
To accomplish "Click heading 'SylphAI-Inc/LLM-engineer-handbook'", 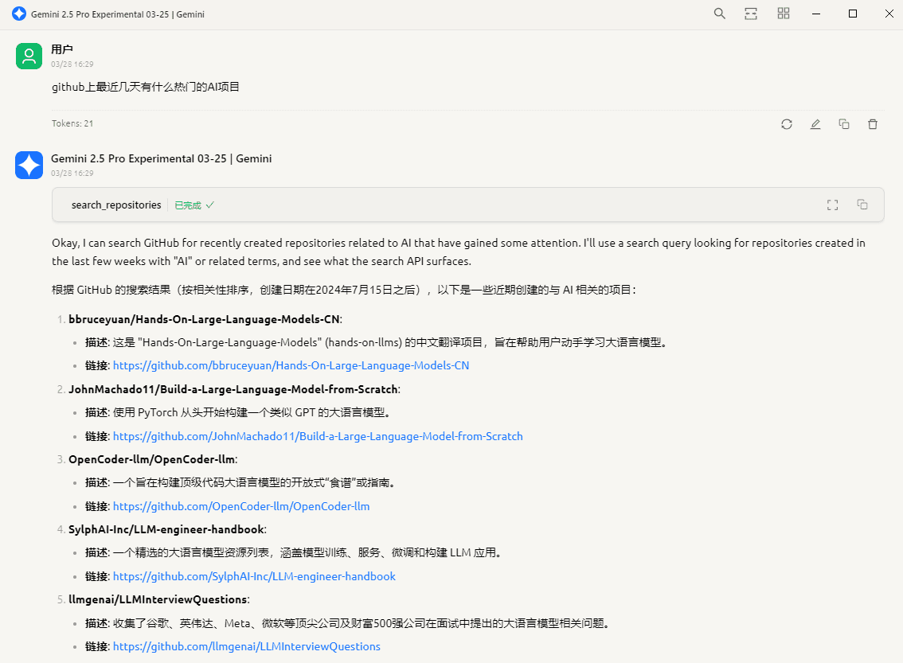I will [166, 529].
